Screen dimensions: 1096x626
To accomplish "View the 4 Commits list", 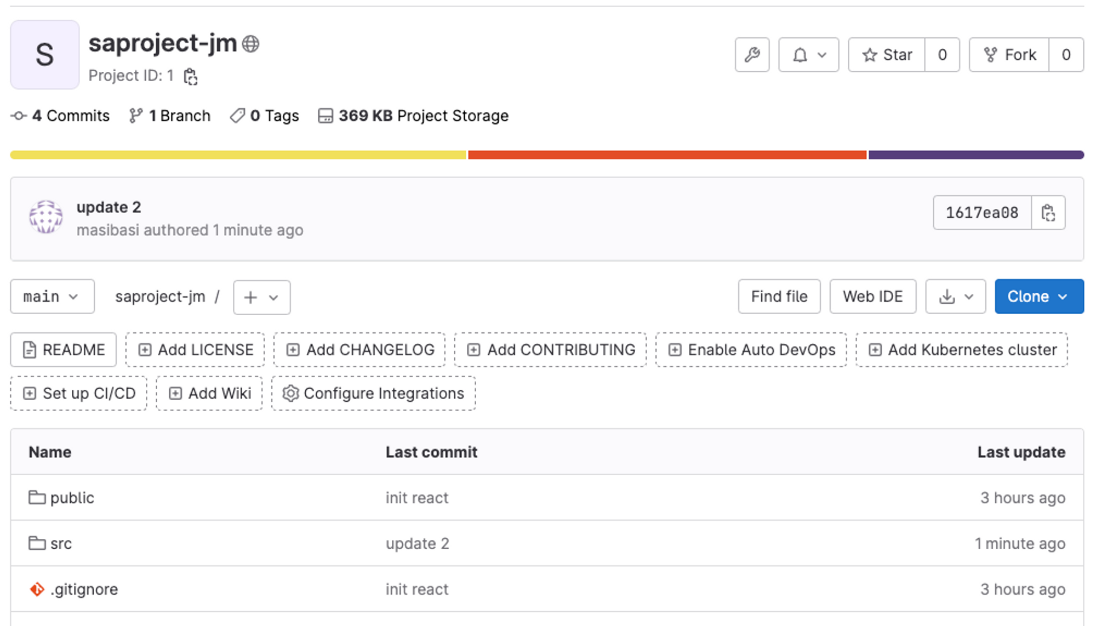I will click(x=61, y=116).
